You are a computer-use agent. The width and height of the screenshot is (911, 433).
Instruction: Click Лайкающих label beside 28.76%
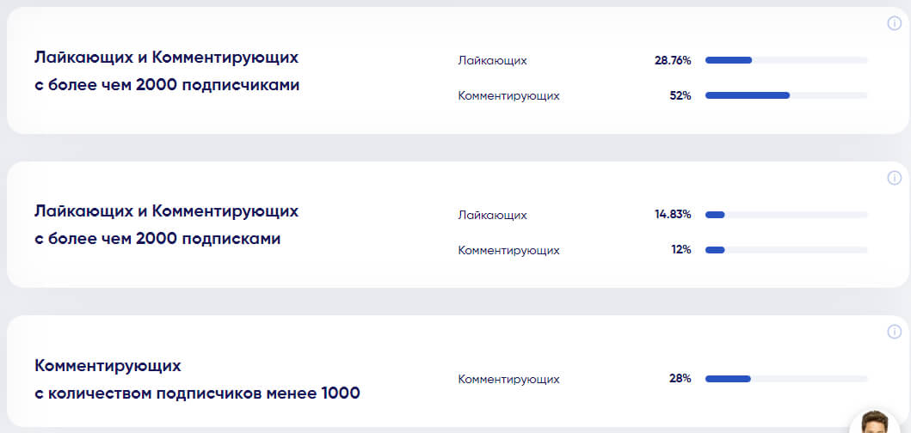(x=492, y=61)
